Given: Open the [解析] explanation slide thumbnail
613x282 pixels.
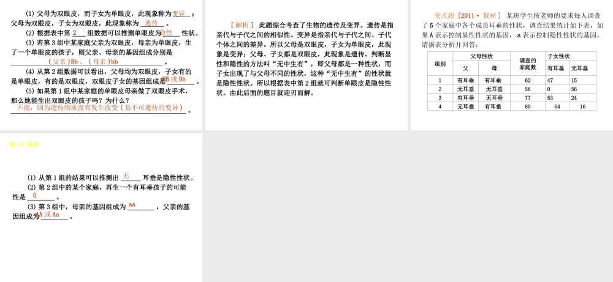Looking at the screenshot, I should click(306, 65).
